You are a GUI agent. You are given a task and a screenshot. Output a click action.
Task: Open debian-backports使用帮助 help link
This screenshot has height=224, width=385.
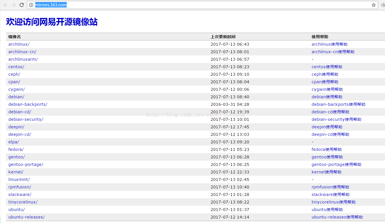(338, 104)
